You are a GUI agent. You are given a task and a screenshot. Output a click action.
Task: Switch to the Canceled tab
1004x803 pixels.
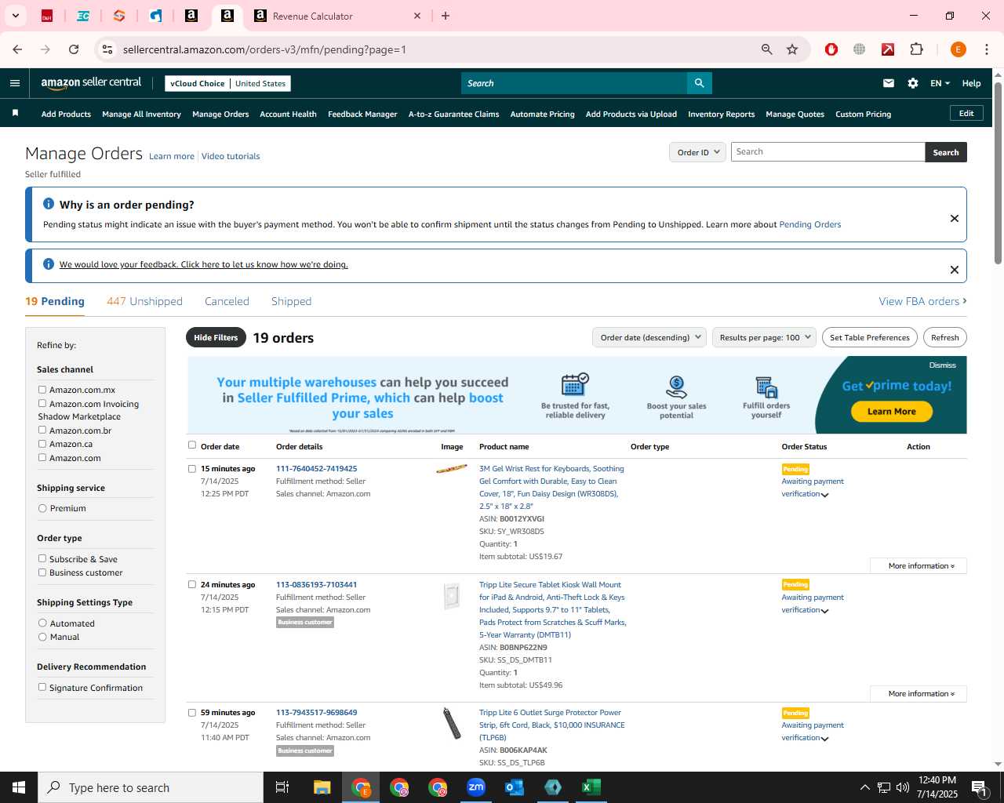pyautogui.click(x=227, y=301)
